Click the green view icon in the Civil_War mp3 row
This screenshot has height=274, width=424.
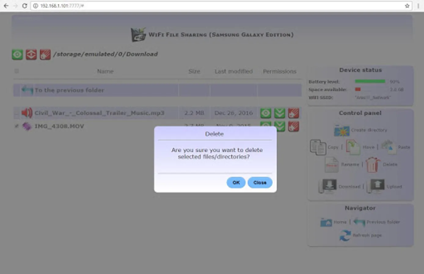(265, 113)
